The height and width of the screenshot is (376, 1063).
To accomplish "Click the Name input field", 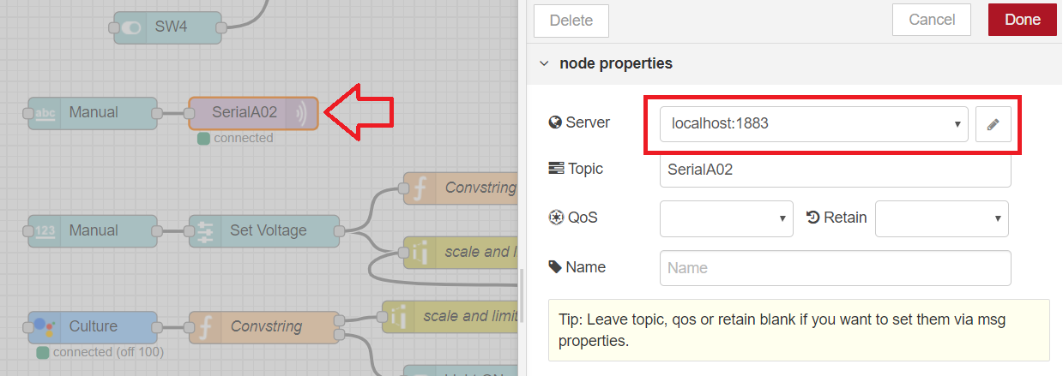I will pyautogui.click(x=835, y=268).
